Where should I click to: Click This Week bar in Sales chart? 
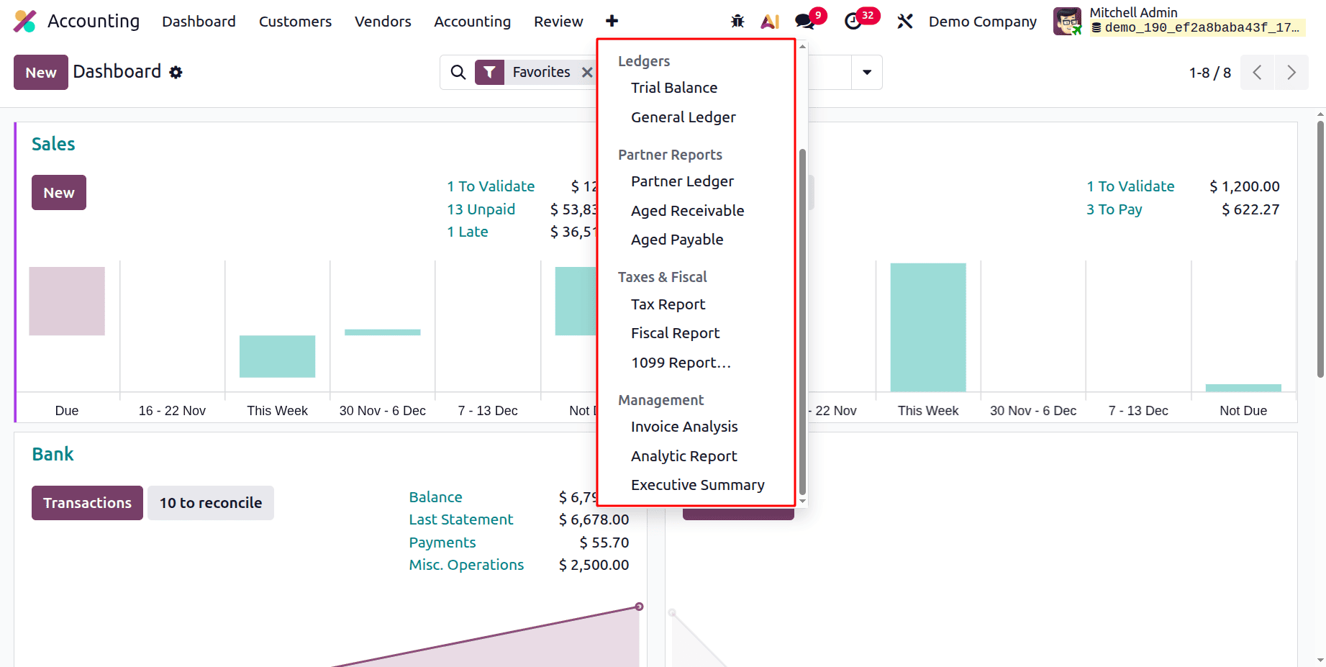[x=277, y=356]
